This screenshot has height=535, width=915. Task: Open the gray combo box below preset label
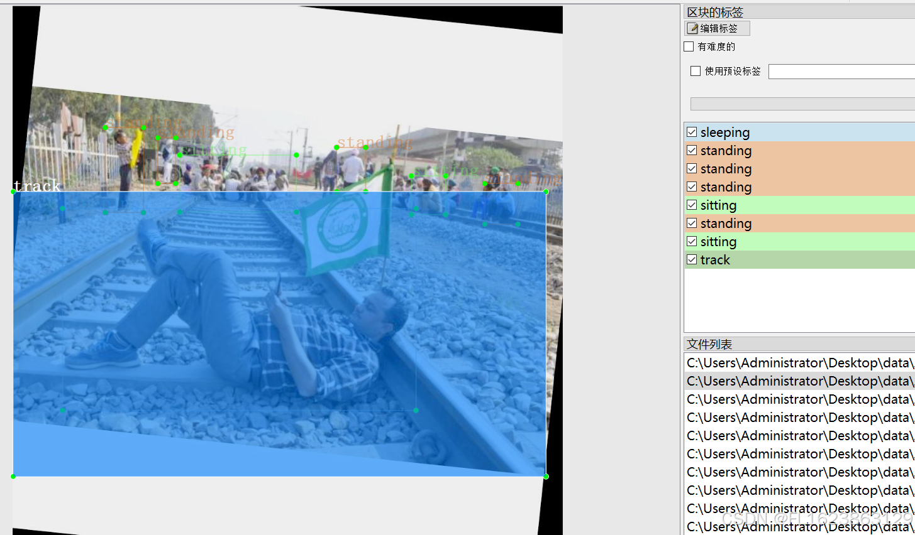click(802, 104)
